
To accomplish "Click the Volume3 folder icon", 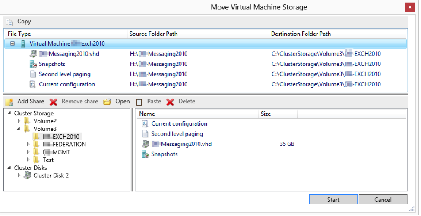I will [27, 129].
